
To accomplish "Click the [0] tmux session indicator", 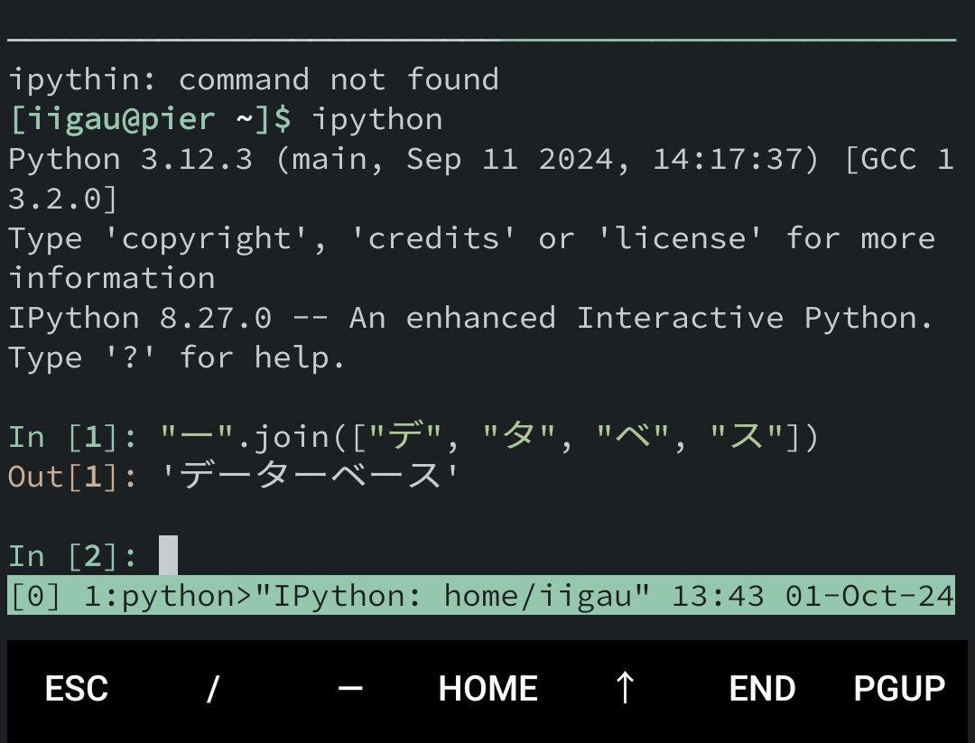I will pyautogui.click(x=34, y=596).
